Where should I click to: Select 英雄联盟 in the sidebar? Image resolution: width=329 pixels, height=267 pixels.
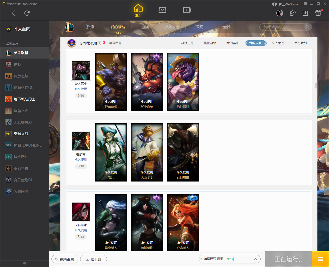(x=24, y=53)
